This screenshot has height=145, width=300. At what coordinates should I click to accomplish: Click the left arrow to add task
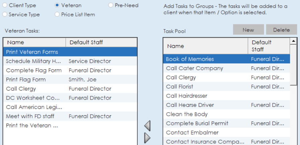[147, 126]
